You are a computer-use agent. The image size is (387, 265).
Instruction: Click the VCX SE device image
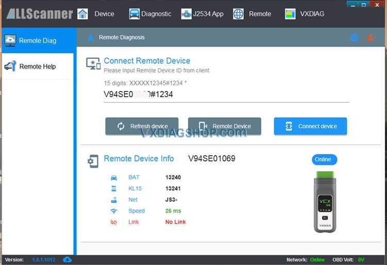(x=325, y=202)
